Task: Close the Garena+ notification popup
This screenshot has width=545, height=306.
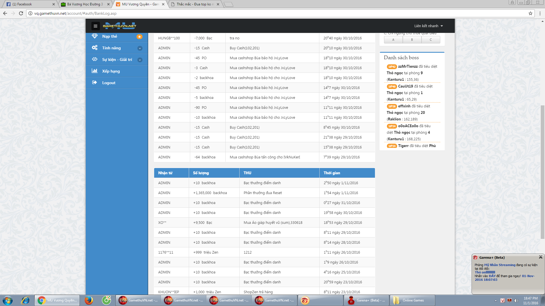Action: coord(540,257)
